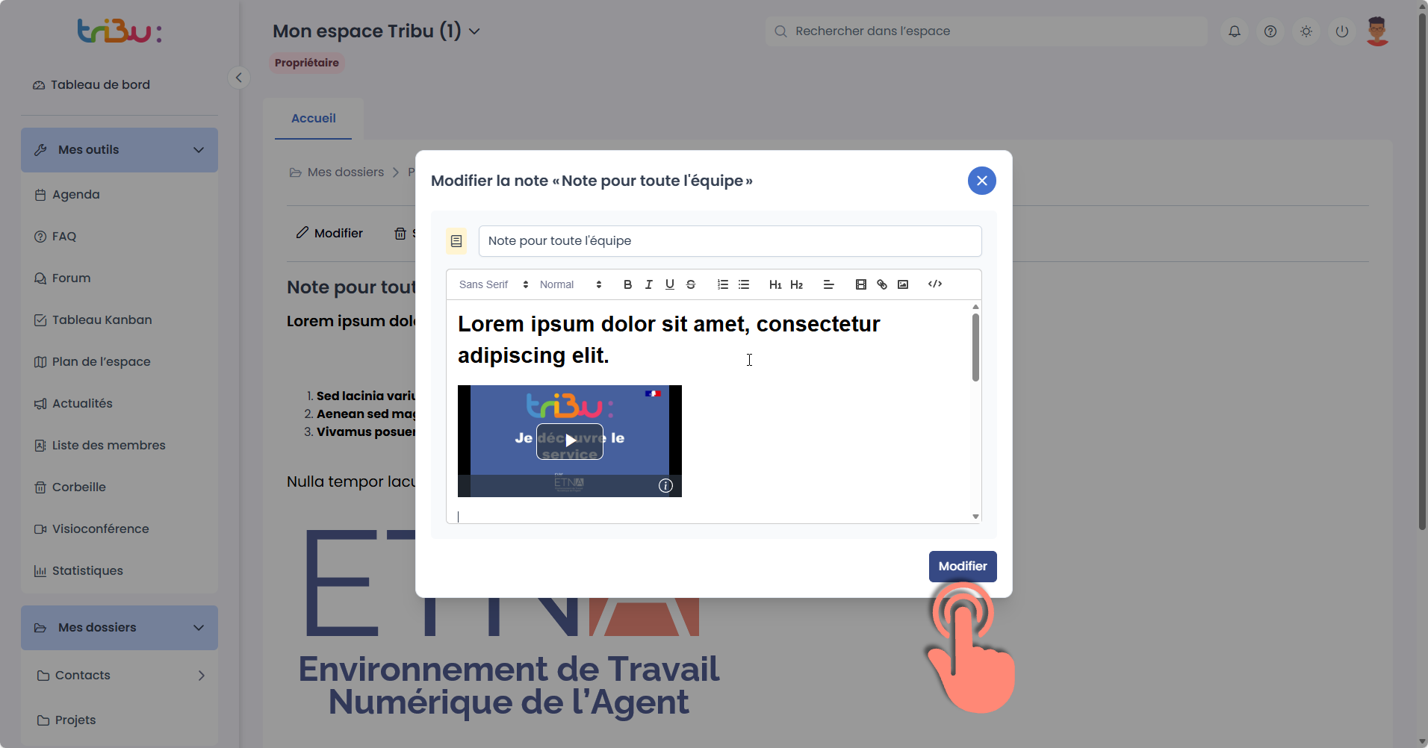The image size is (1428, 748).
Task: Click editor scrollbar down arrow
Action: pyautogui.click(x=975, y=517)
